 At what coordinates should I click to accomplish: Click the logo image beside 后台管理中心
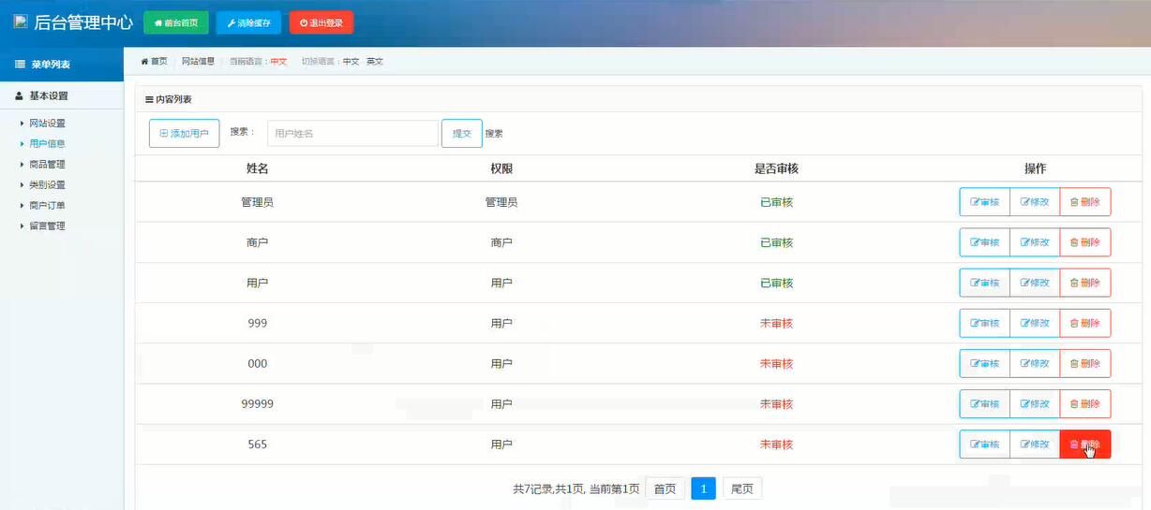(20, 22)
